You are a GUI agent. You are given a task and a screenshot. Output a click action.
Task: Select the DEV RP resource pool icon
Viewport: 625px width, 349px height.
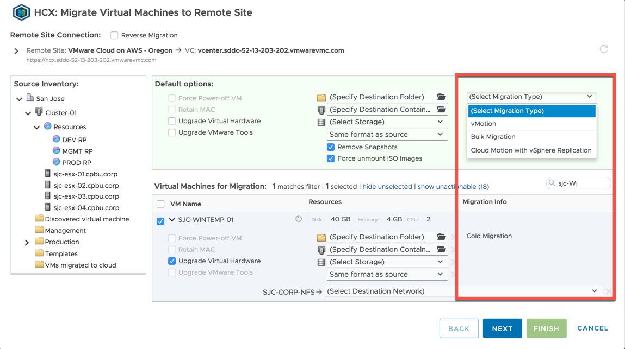pyautogui.click(x=56, y=139)
